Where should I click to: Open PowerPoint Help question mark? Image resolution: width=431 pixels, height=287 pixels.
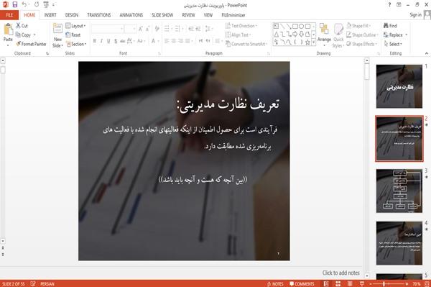[389, 5]
